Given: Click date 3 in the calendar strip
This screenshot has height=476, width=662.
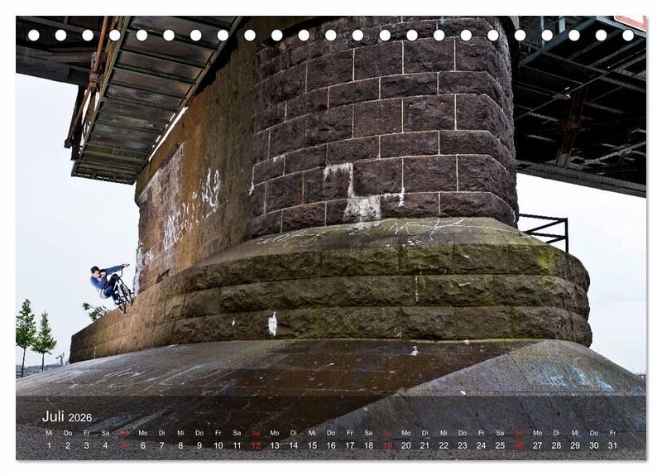Looking at the screenshot, I should tap(86, 445).
